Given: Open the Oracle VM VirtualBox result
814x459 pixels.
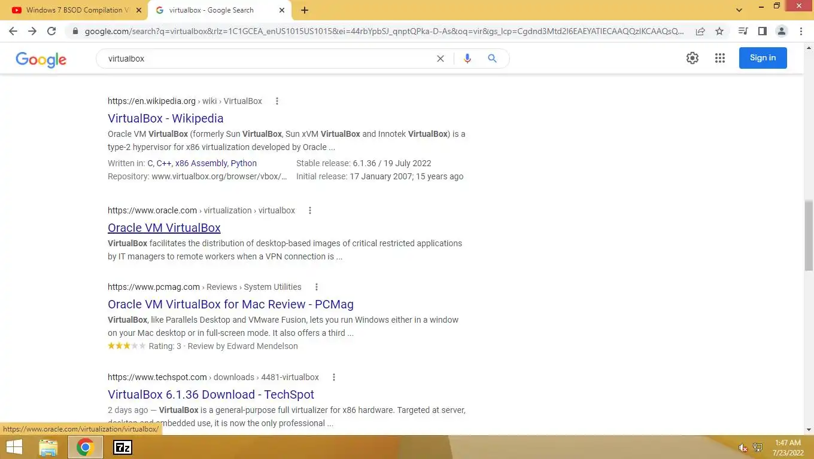Looking at the screenshot, I should pyautogui.click(x=164, y=228).
